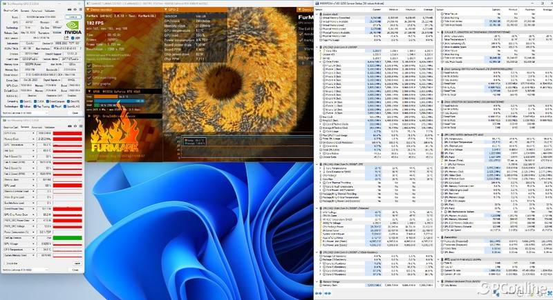Toggle the DirectCompute checkbox in GPU-Z
Image resolution: width=553 pixels, height=300 pixels.
pyautogui.click(x=48, y=101)
